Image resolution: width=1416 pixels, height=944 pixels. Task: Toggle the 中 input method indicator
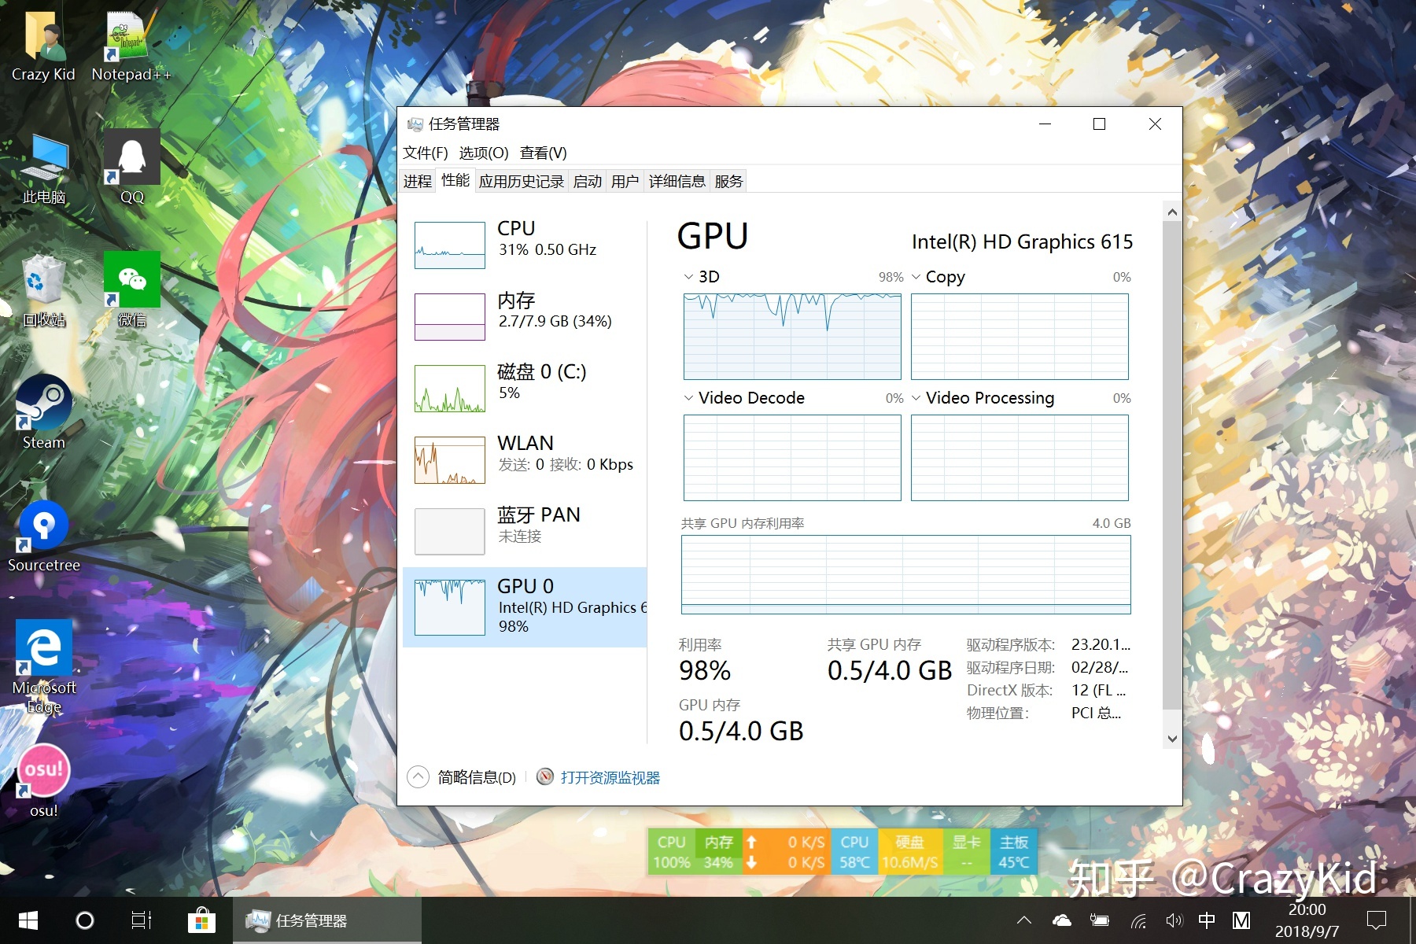(1207, 920)
